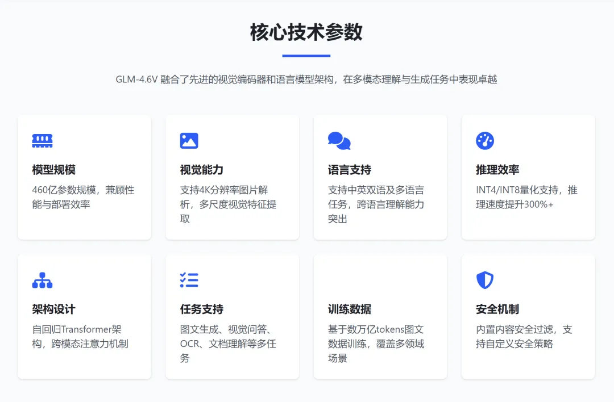614x402 pixels.
Task: Click the picture icon above 视觉能力
Action: [x=189, y=141]
